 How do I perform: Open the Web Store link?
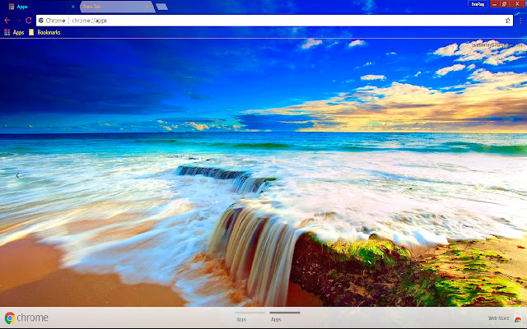[498, 318]
